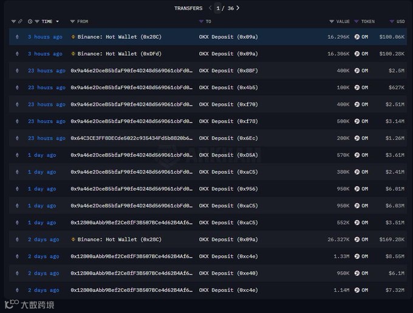The width and height of the screenshot is (413, 313).
Task: Open sender address 0x64C3CE3FF8DECde5022c...
Action: [x=131, y=138]
